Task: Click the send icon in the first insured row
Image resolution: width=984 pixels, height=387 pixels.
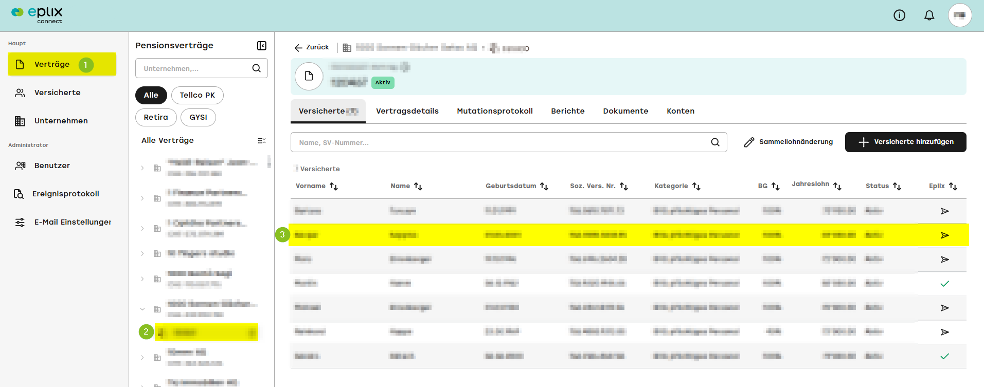Action: pos(945,211)
